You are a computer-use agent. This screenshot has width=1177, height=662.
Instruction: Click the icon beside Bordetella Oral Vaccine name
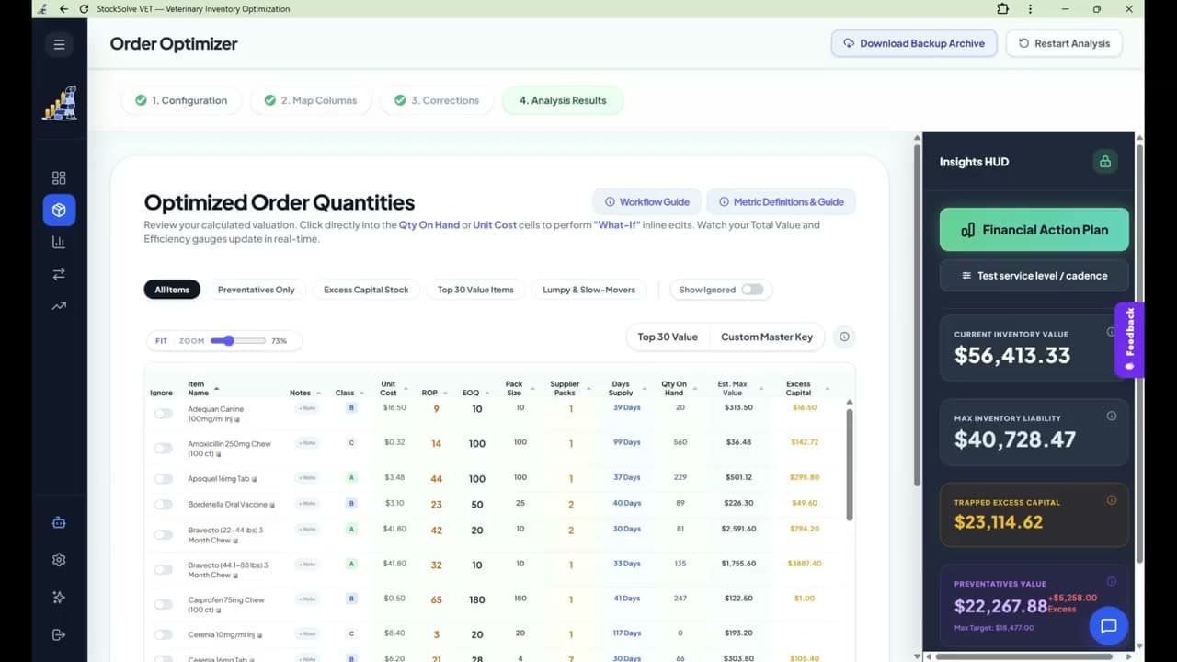coord(272,505)
